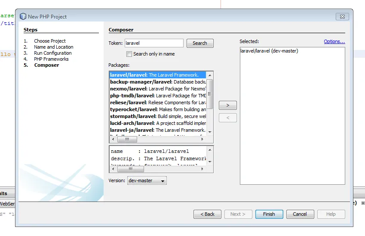The image size is (365, 236).
Task: Click the New PHP Project cube icon
Action: pos(23,16)
